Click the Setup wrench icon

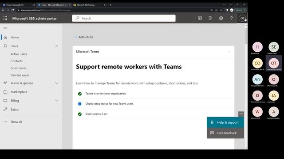5,110
